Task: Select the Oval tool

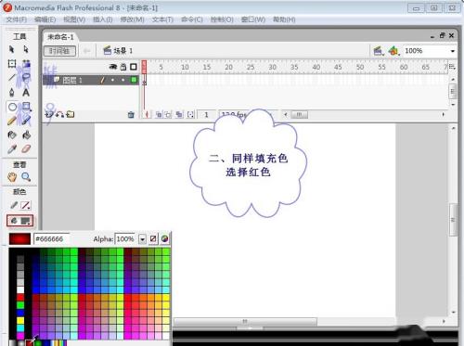Action: coord(12,107)
